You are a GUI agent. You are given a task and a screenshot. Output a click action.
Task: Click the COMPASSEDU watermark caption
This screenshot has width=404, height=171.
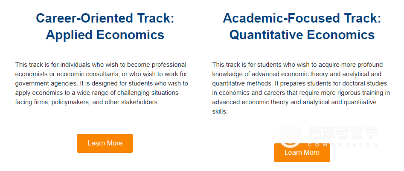[x=343, y=145]
